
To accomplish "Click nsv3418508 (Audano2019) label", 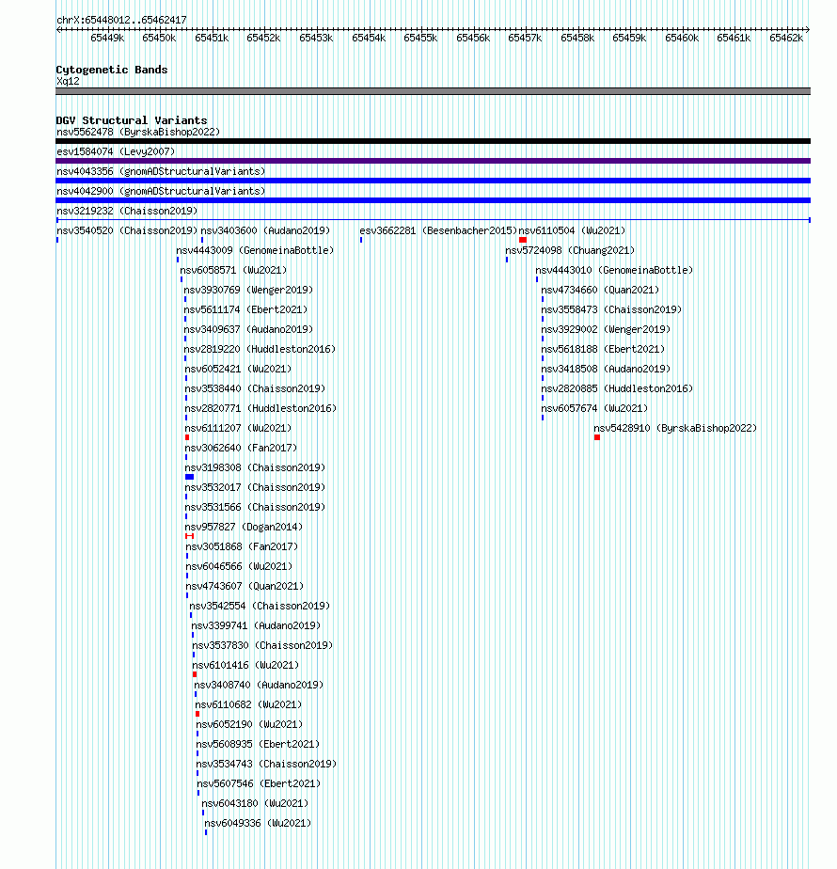I will pyautogui.click(x=606, y=369).
